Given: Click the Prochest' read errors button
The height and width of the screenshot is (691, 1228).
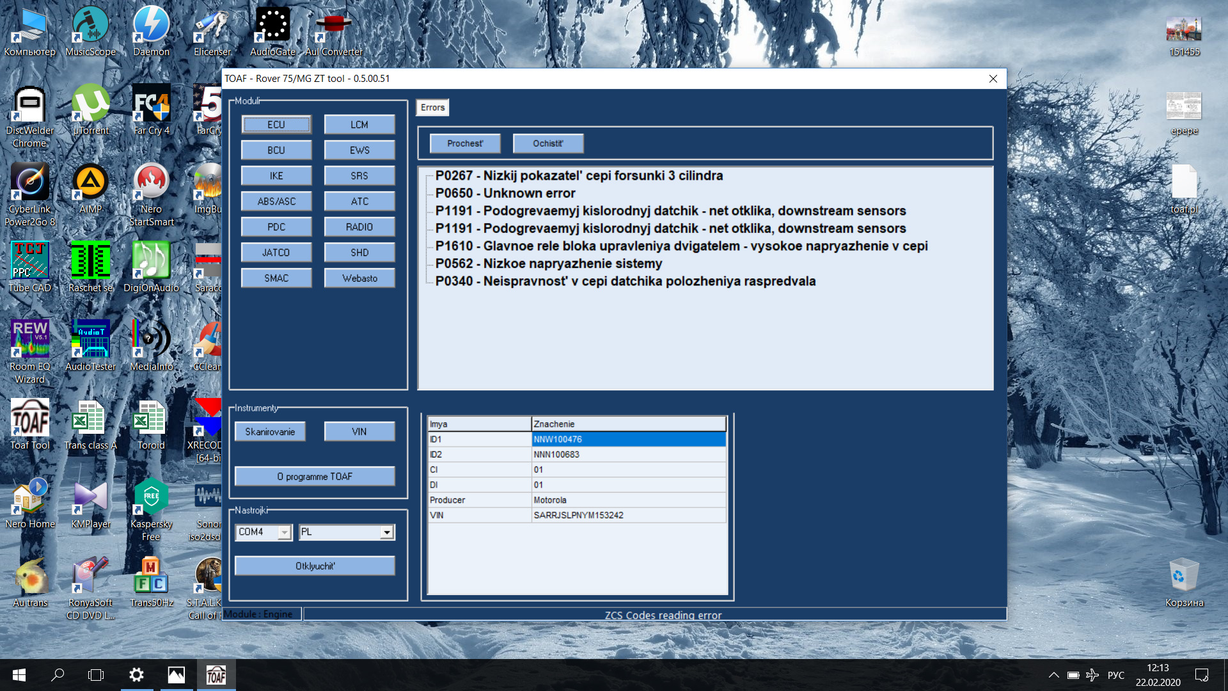Looking at the screenshot, I should pyautogui.click(x=465, y=143).
